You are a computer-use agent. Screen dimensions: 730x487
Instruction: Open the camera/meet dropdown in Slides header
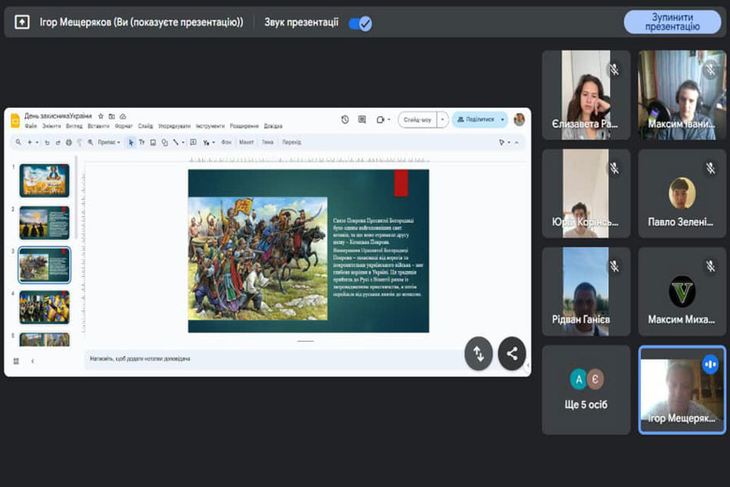[x=382, y=119]
